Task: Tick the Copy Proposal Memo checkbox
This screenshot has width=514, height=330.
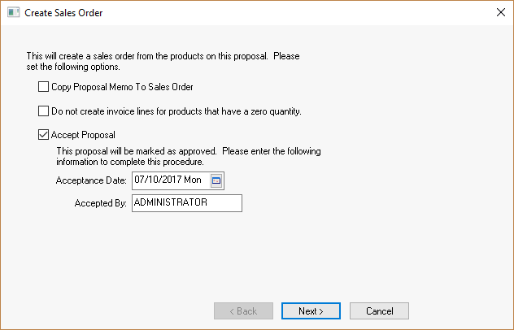Action: coord(44,86)
